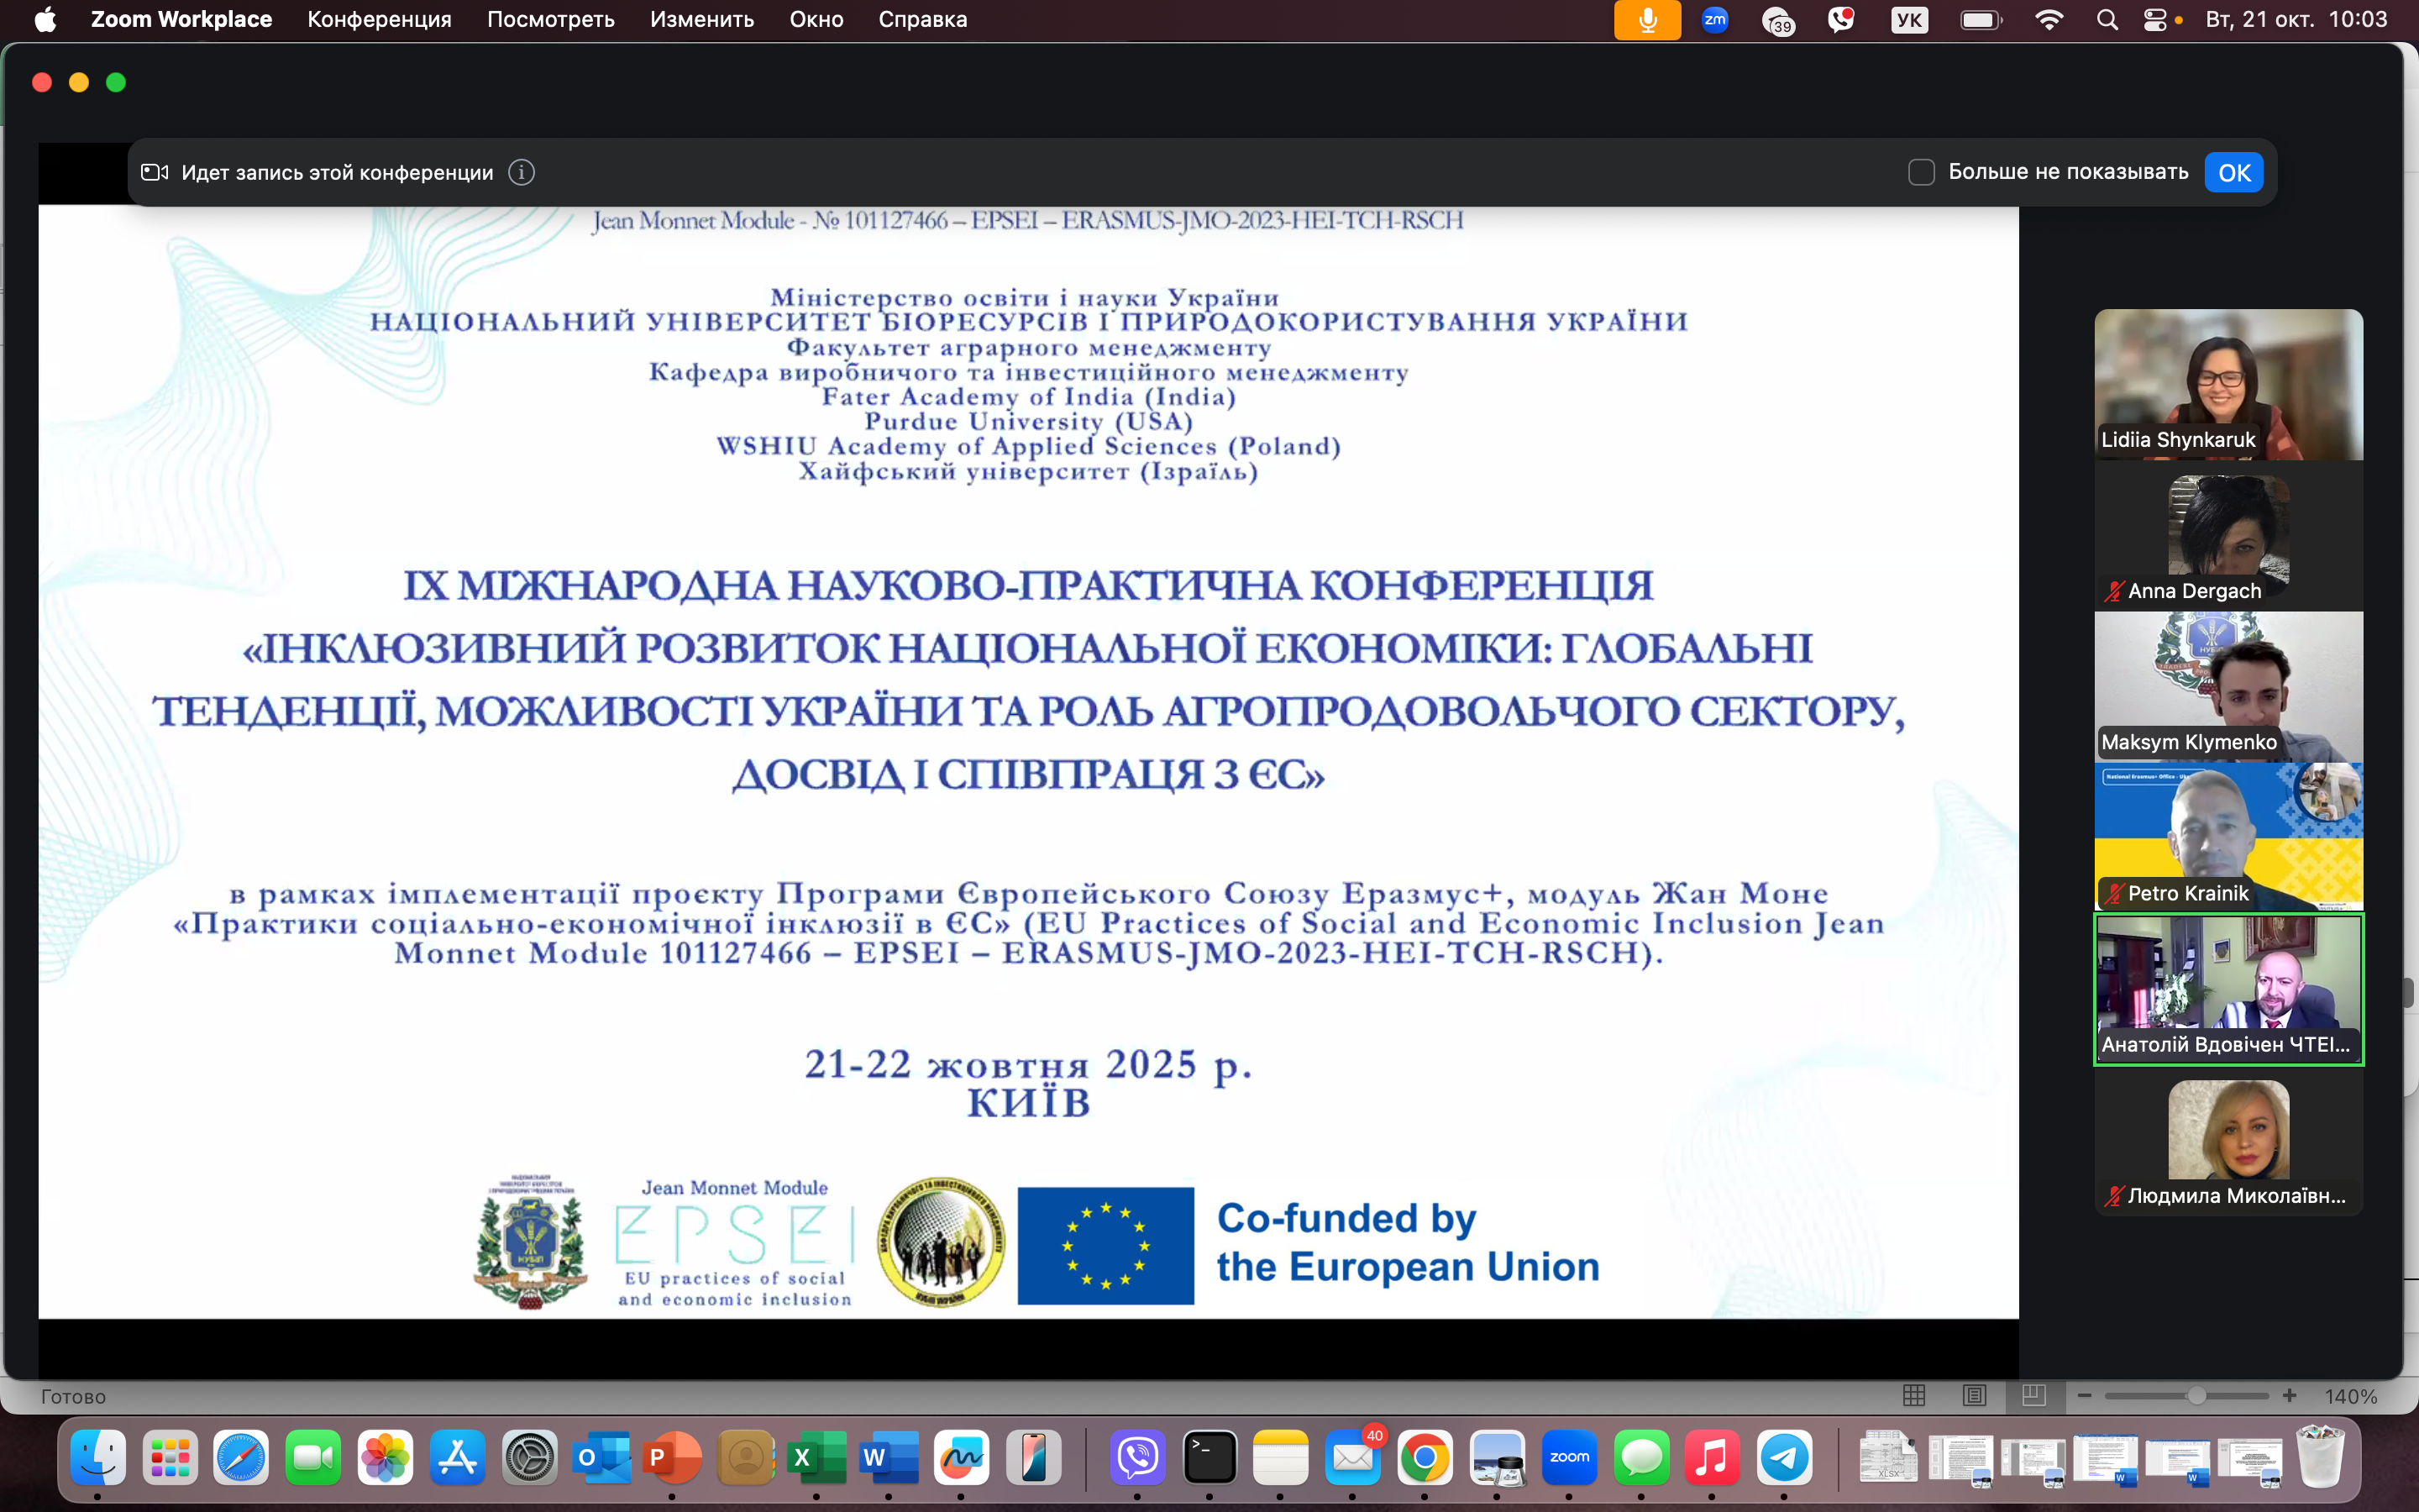The height and width of the screenshot is (1512, 2419).
Task: Open Telegram from the Dock
Action: 1784,1458
